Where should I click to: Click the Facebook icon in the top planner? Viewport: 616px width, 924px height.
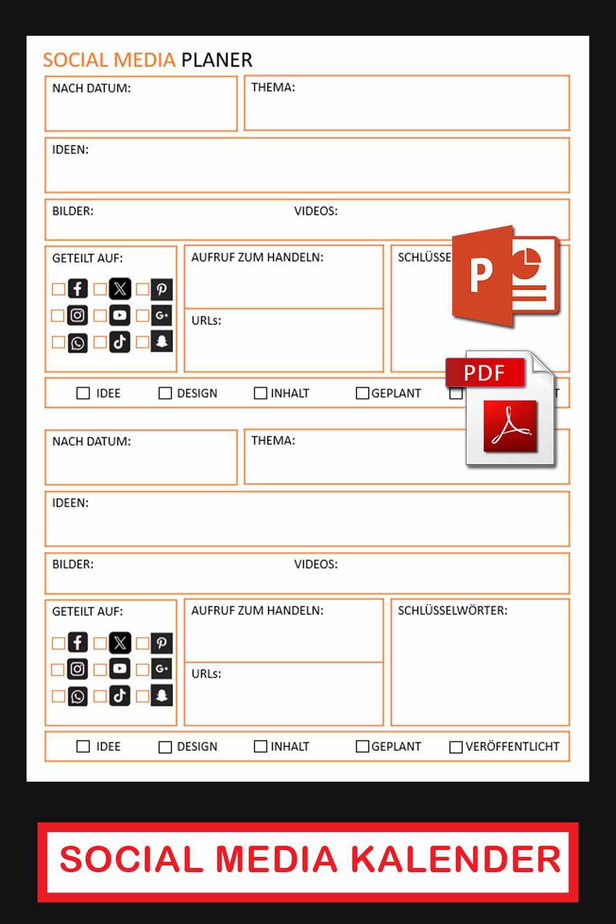(78, 289)
